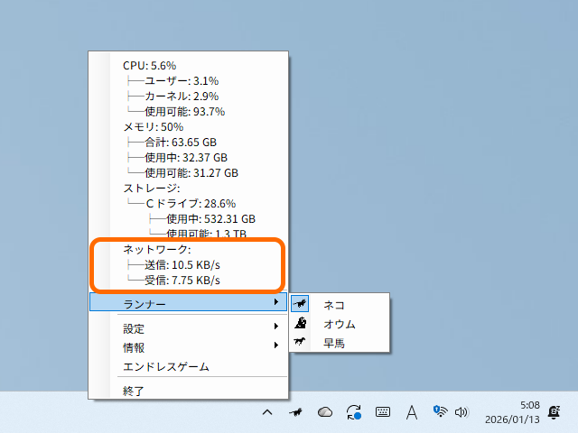Select the オウム runner label
The height and width of the screenshot is (433, 578).
(340, 324)
